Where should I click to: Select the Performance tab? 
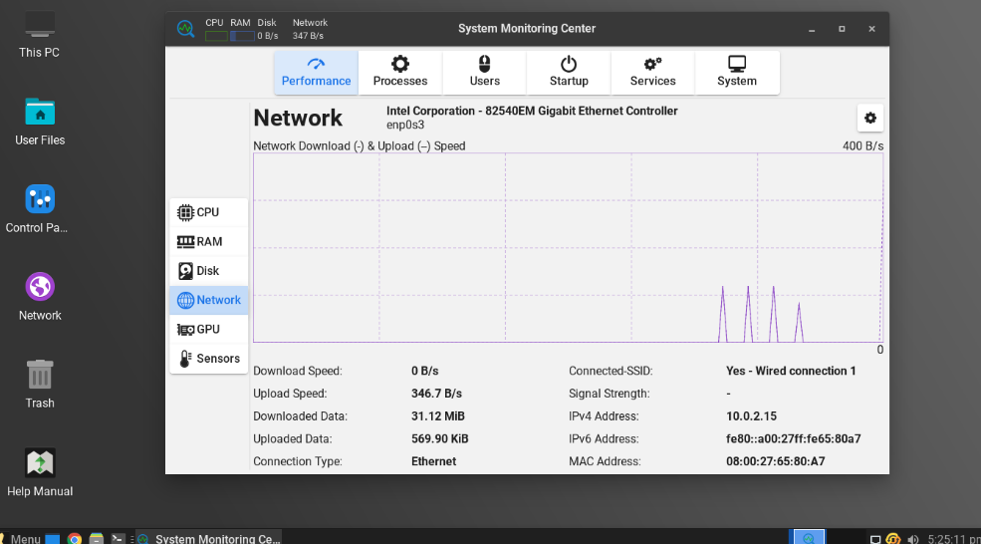[x=316, y=73]
